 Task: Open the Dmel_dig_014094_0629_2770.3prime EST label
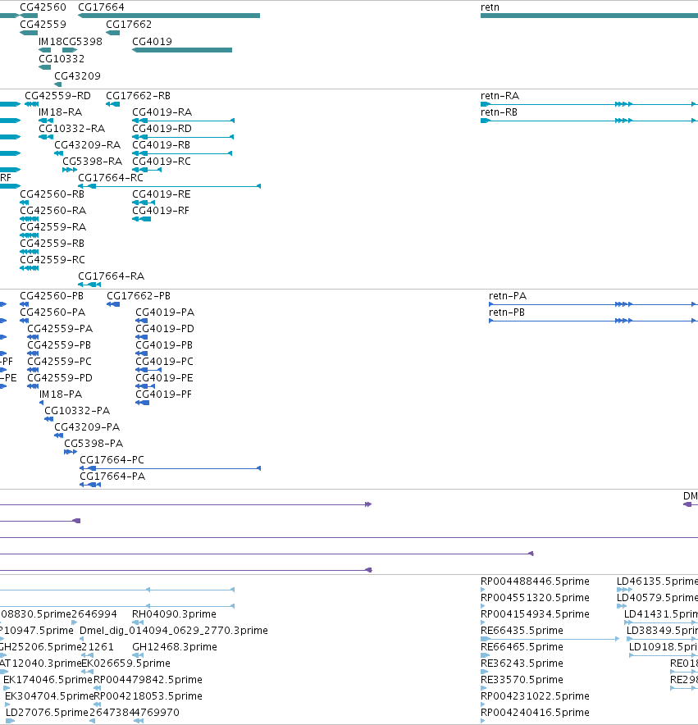coord(174,631)
